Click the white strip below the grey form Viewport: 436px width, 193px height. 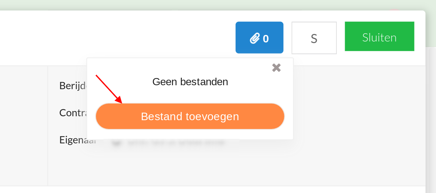(213, 190)
